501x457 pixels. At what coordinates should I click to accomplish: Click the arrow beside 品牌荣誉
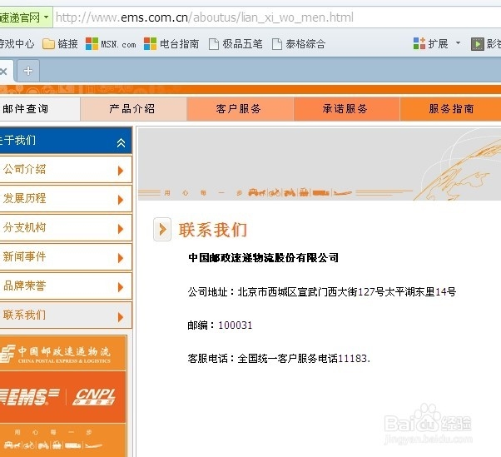[x=121, y=287]
